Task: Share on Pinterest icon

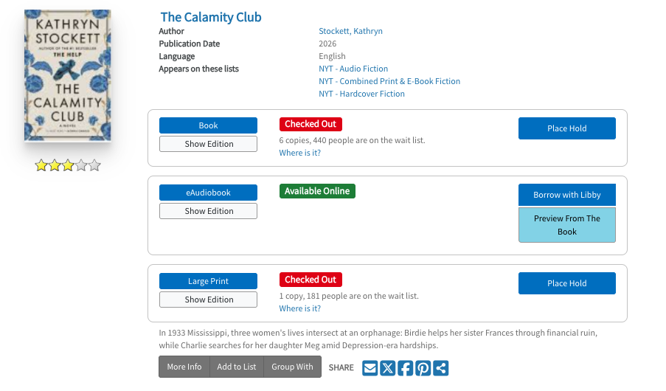Action: click(423, 368)
